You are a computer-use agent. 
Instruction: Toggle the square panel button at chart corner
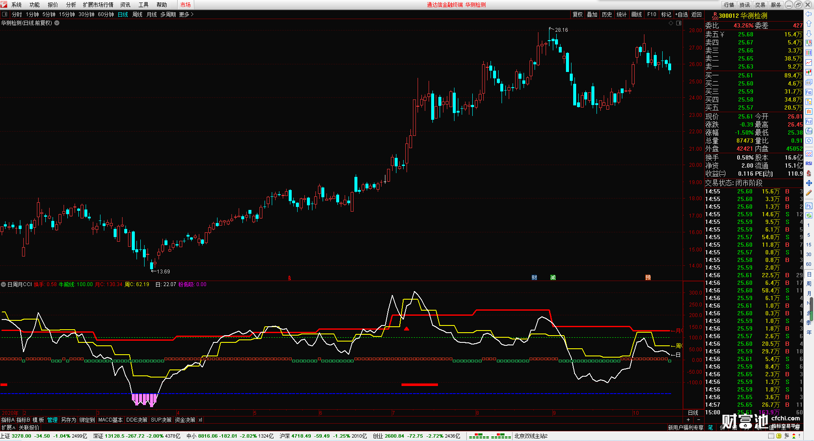pos(678,23)
